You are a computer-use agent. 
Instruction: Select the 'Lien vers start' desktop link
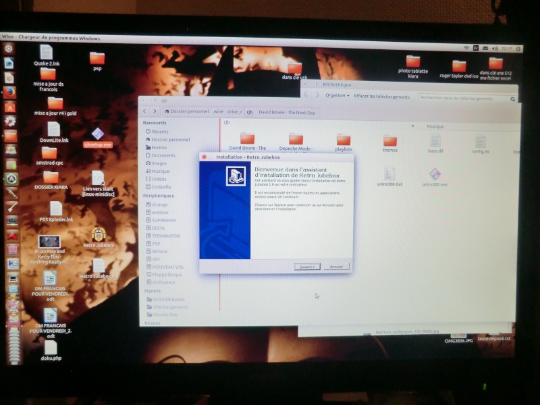[x=98, y=184]
